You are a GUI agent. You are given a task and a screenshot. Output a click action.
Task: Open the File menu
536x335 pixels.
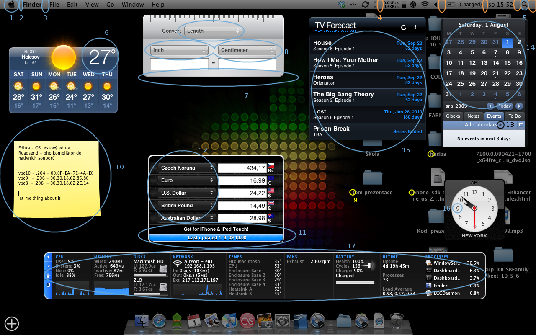point(54,5)
